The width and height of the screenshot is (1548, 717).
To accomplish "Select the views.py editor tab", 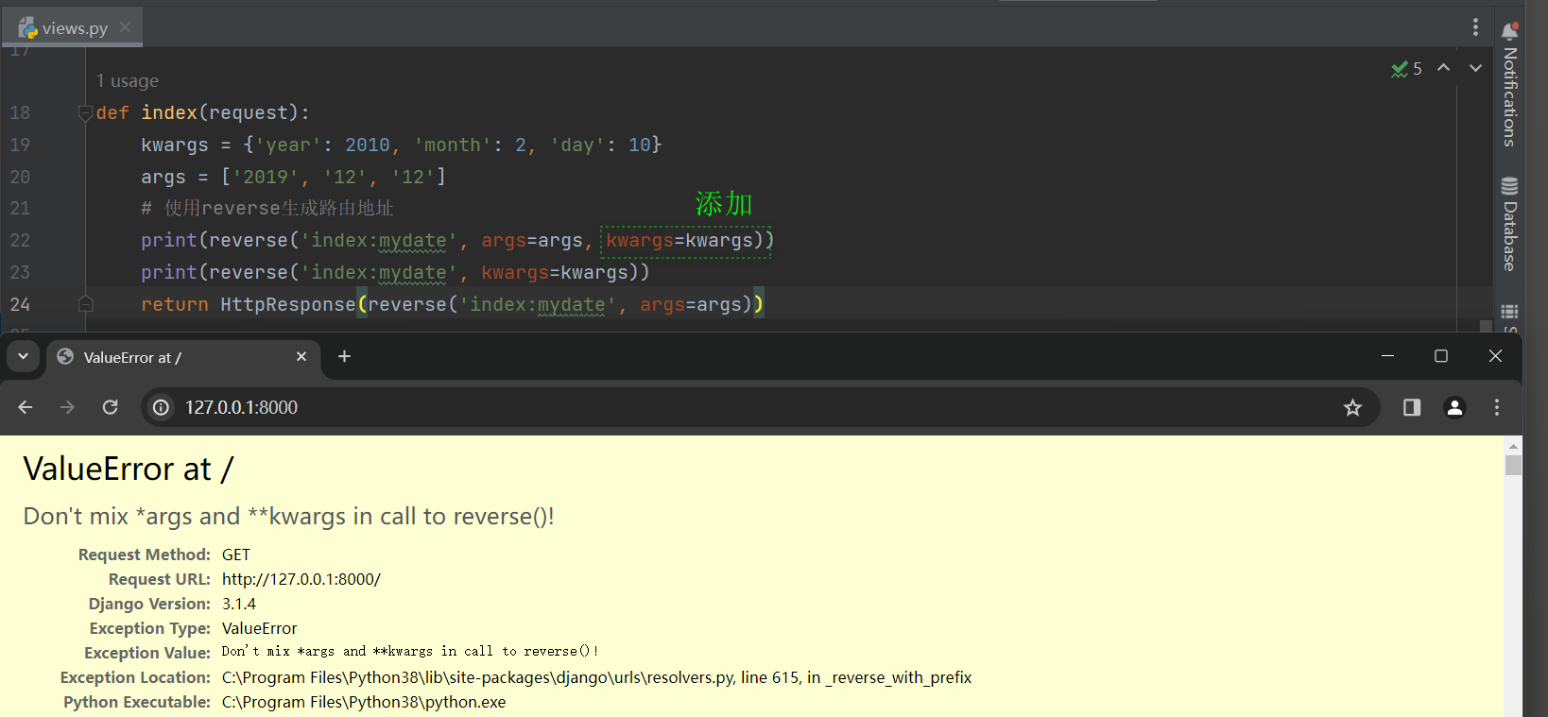I will [72, 27].
